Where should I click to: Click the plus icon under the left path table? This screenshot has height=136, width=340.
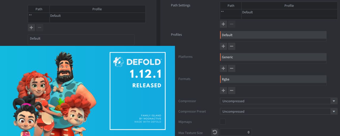31,27
